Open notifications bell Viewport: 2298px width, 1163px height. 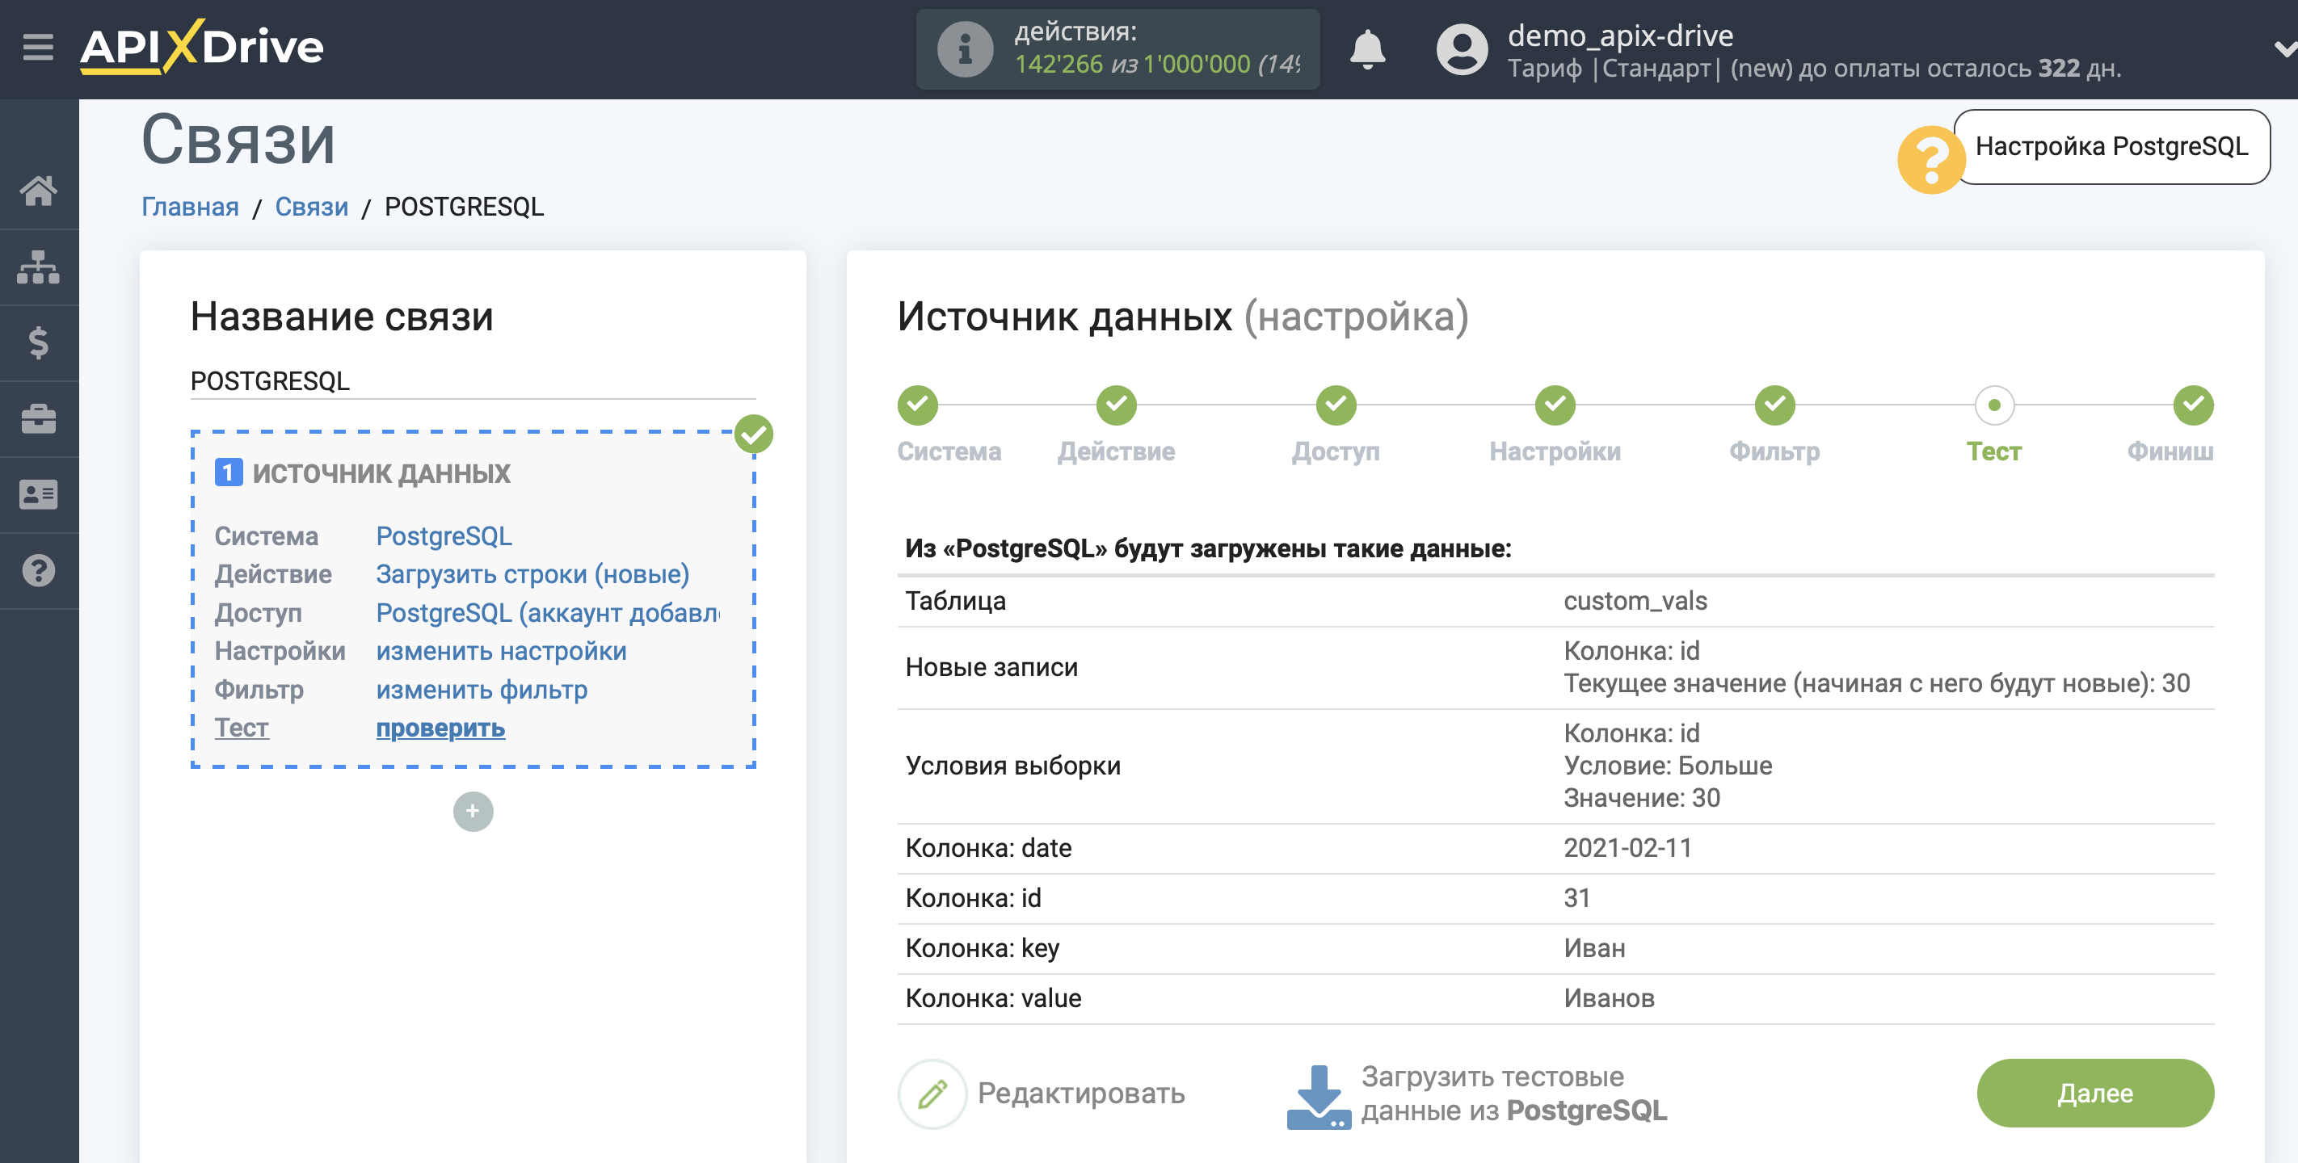[1366, 49]
